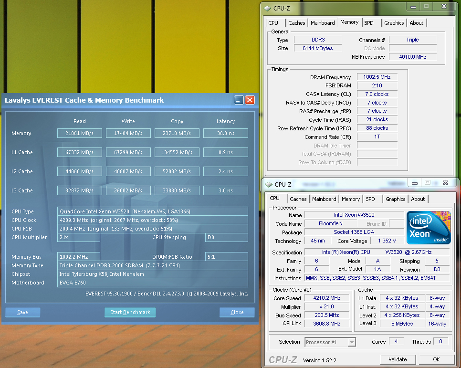461x368 pixels.
Task: Open the Graphics tab in the lower CPU-Z window
Action: point(396,199)
